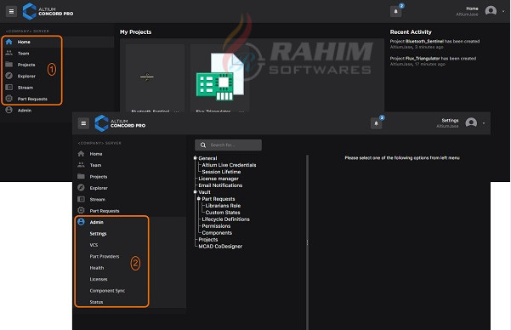Click the Home house icon in the Settings window sidebar
The width and height of the screenshot is (511, 330).
(x=81, y=154)
